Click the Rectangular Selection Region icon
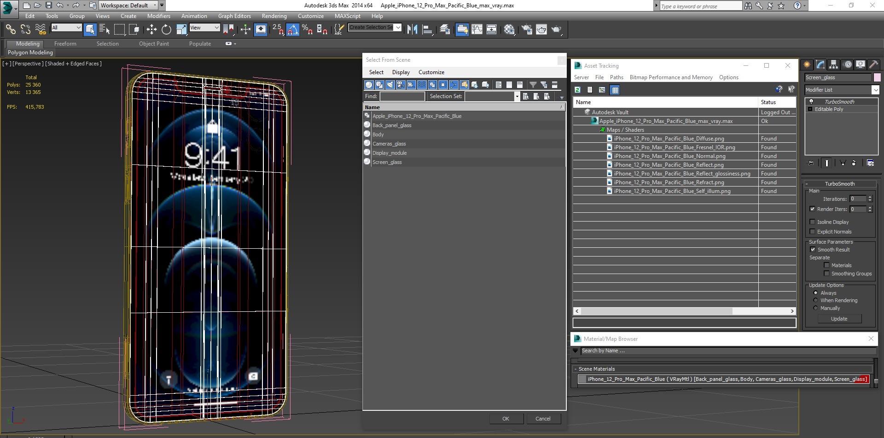884x438 pixels. click(119, 29)
